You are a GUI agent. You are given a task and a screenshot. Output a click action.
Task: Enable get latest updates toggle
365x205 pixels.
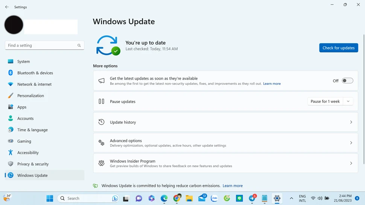[347, 81]
